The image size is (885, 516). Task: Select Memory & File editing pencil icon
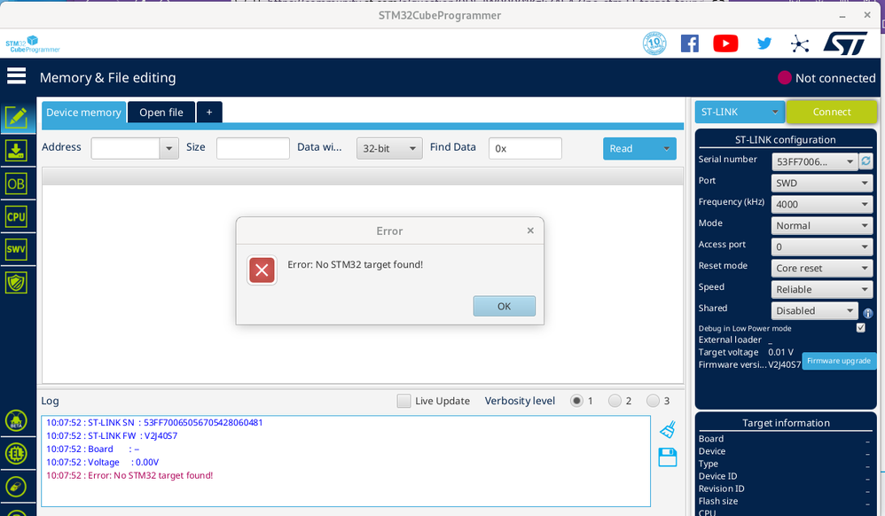[16, 117]
